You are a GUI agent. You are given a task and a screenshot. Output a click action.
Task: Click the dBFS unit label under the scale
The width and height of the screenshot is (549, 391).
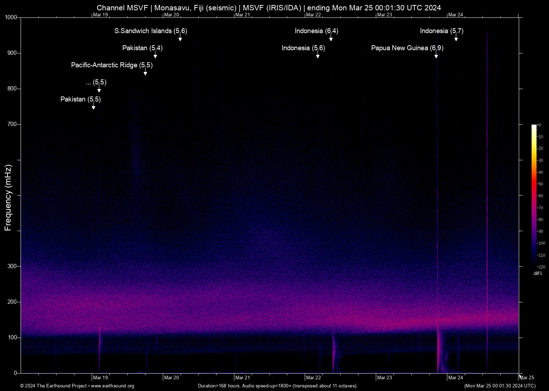click(x=538, y=273)
